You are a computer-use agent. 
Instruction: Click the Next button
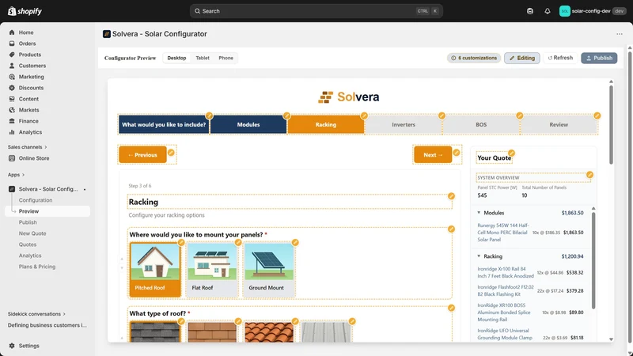433,155
